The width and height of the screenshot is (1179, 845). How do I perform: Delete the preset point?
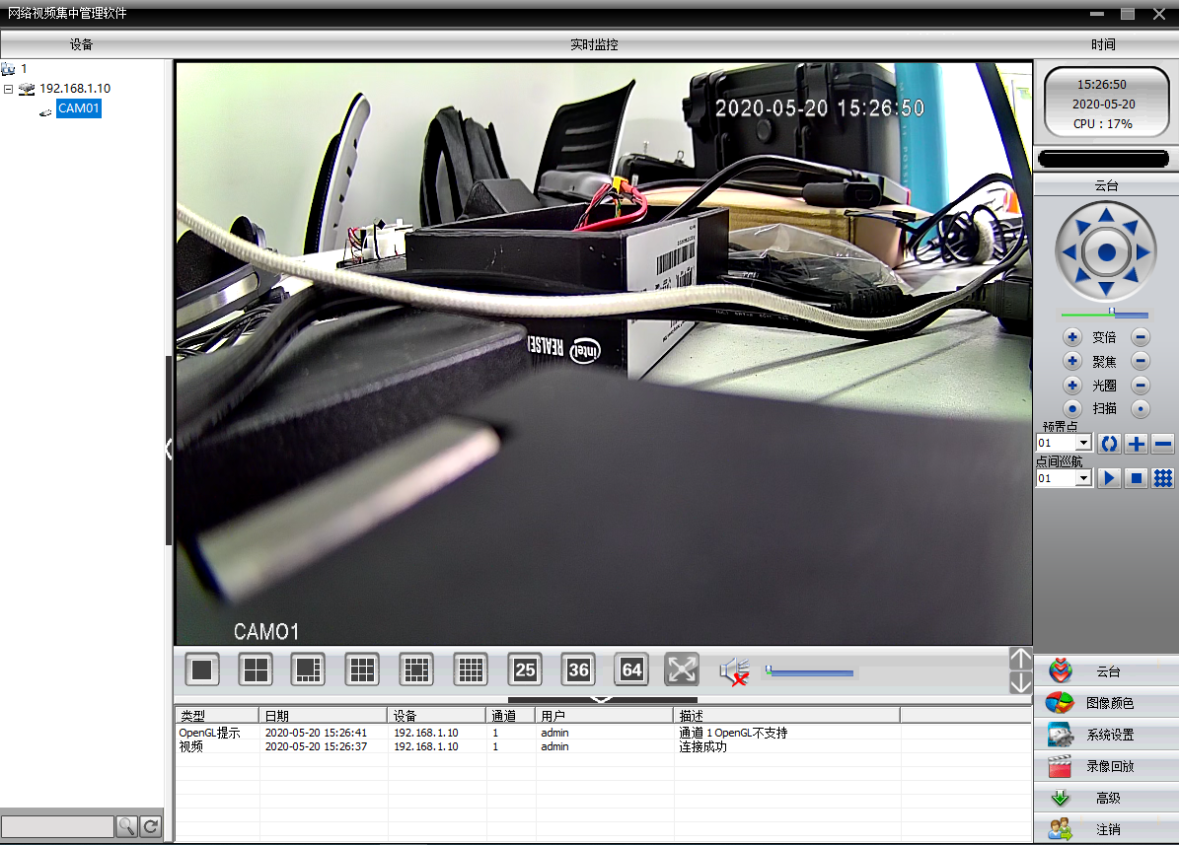1162,444
